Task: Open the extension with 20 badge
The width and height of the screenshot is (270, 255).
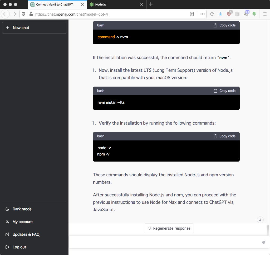Action: click(x=246, y=13)
